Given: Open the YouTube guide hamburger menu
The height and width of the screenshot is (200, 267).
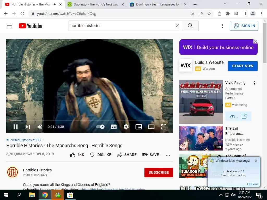Looking at the screenshot, I should (9, 26).
